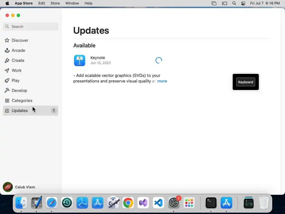Open the Trash in the Dock

pos(264,203)
